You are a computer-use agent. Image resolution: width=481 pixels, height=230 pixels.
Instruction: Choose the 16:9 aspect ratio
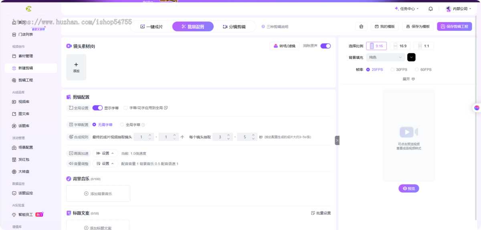click(400, 46)
